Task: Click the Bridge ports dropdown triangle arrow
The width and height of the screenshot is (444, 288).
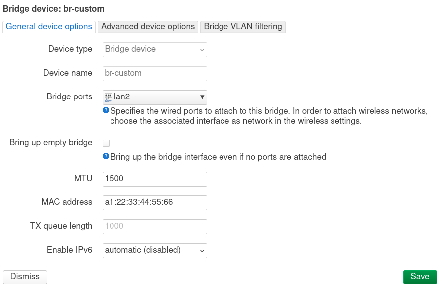Action: coord(202,97)
